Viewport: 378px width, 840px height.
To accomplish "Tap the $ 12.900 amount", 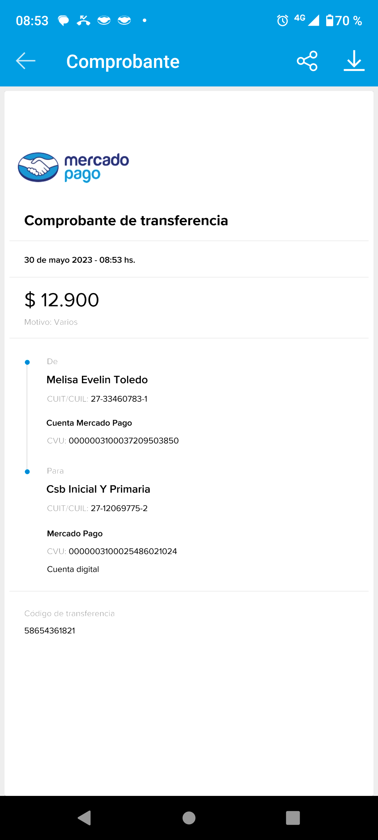I will 62,300.
